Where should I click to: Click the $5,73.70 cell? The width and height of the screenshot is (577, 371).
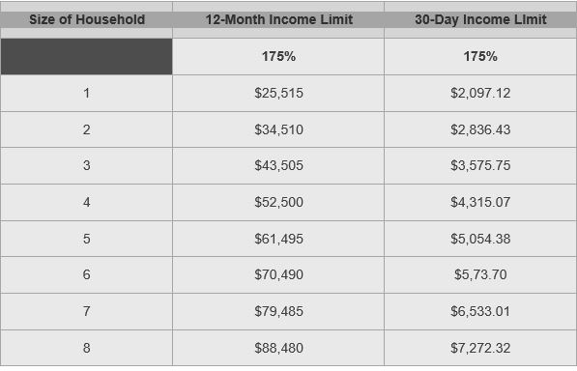(x=480, y=275)
